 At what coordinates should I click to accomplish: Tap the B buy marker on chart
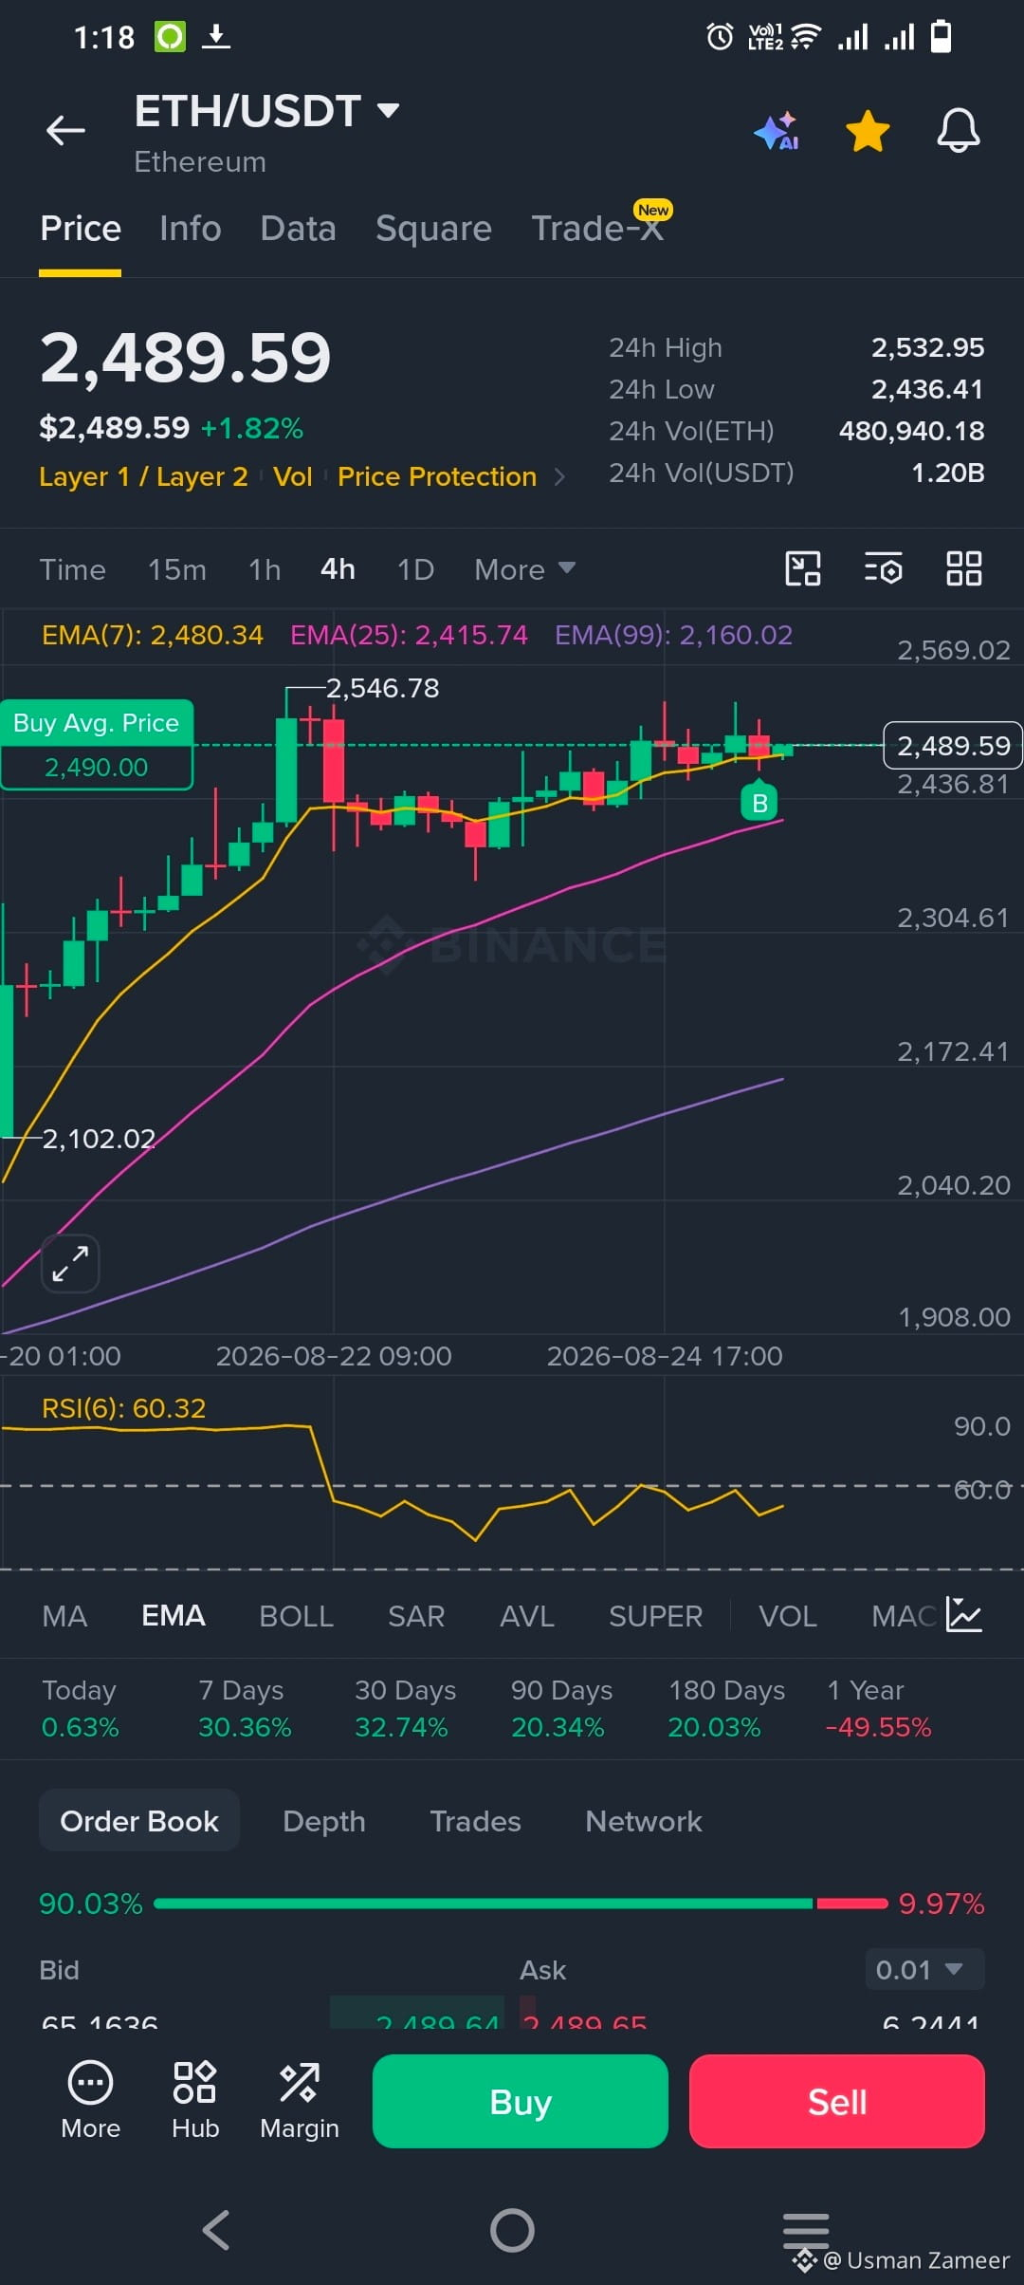[759, 803]
